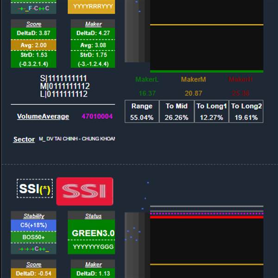Click Maker header above DeltaD: 1.13
Screen dimensions: 278x278
93,265
